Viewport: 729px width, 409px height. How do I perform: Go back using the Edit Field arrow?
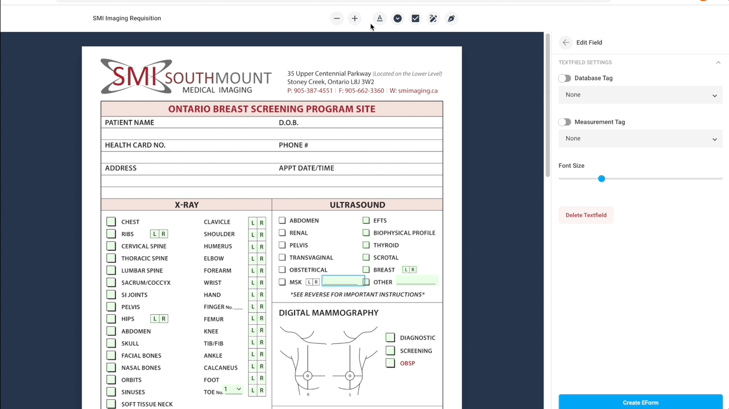pyautogui.click(x=566, y=43)
